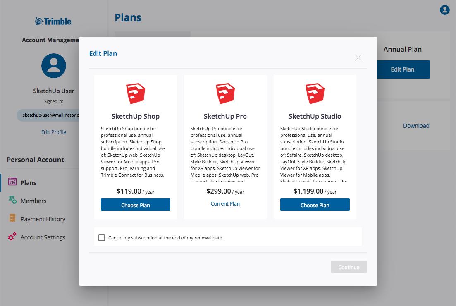
Task: Click the Current Plan link under SketchUp Pro
Action: (x=225, y=203)
